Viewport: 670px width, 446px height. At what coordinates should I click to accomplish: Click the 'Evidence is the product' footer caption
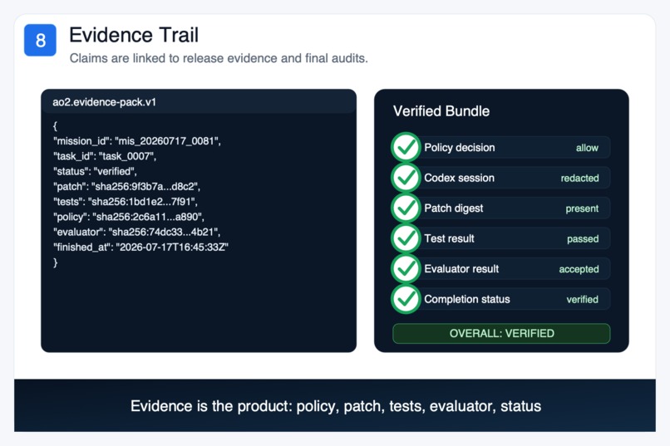pos(336,406)
